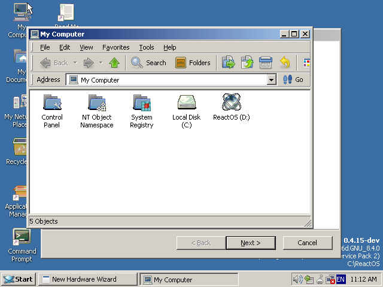Select the Recycle Bin desktop icon
This screenshot has height=287, width=383.
(x=17, y=151)
